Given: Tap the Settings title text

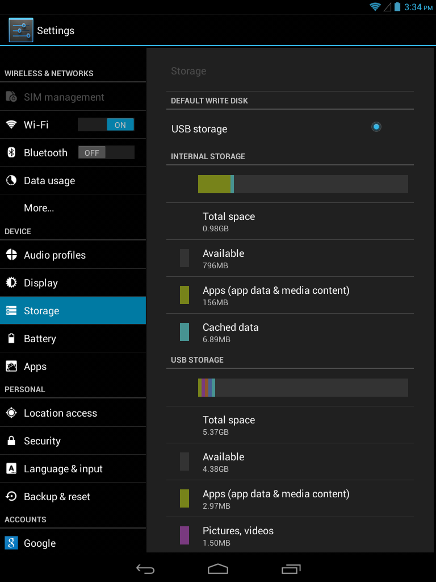Looking at the screenshot, I should [x=56, y=31].
